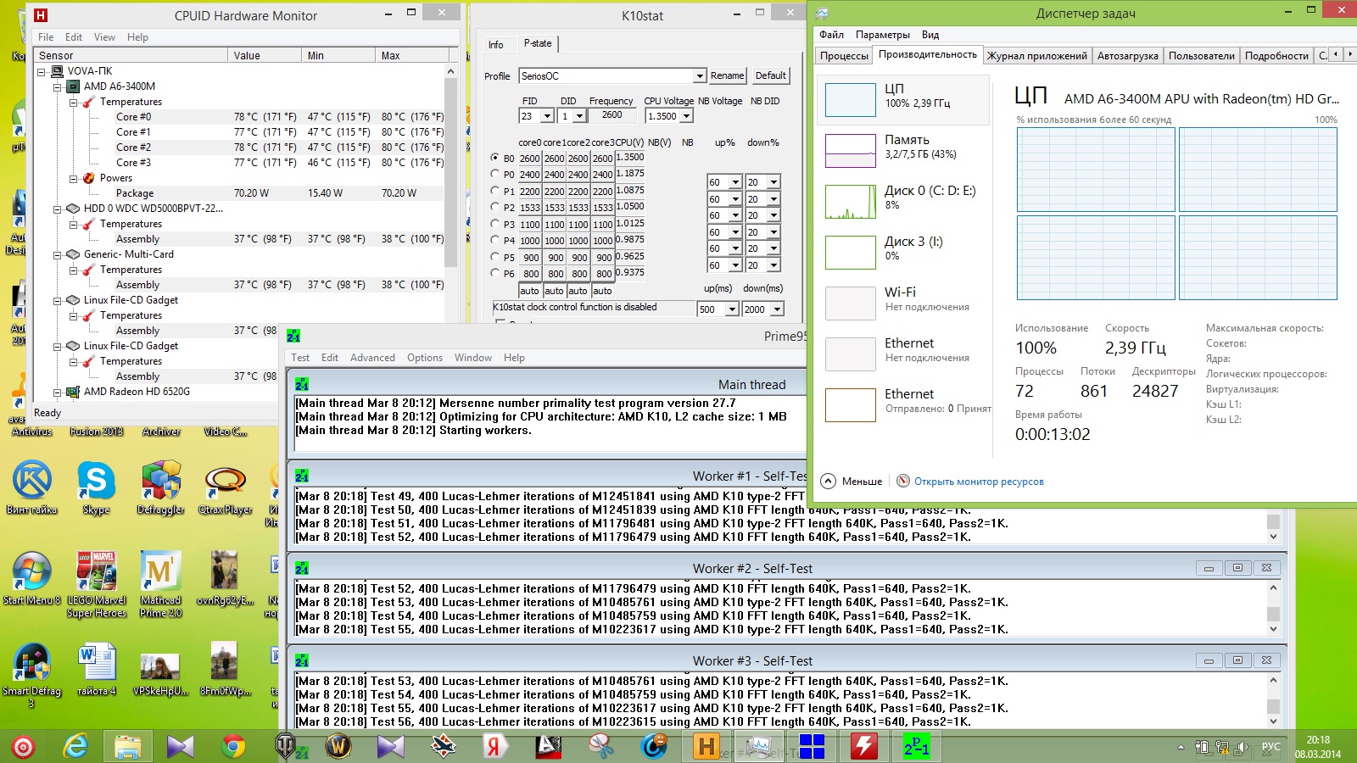The image size is (1357, 763).
Task: Open the SeriosOC profile dropdown
Action: 700,76
